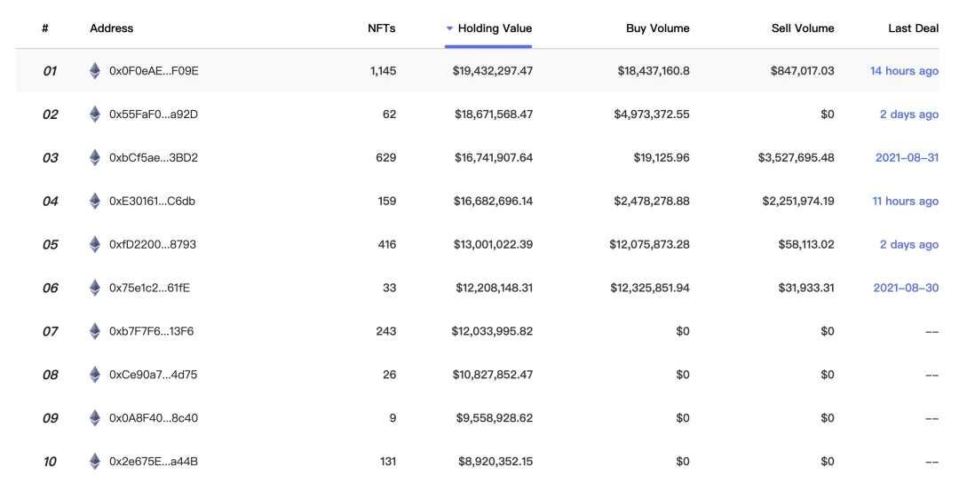Click Ethereum icon beside 0xbCf5ae...3BD2

[x=95, y=158]
